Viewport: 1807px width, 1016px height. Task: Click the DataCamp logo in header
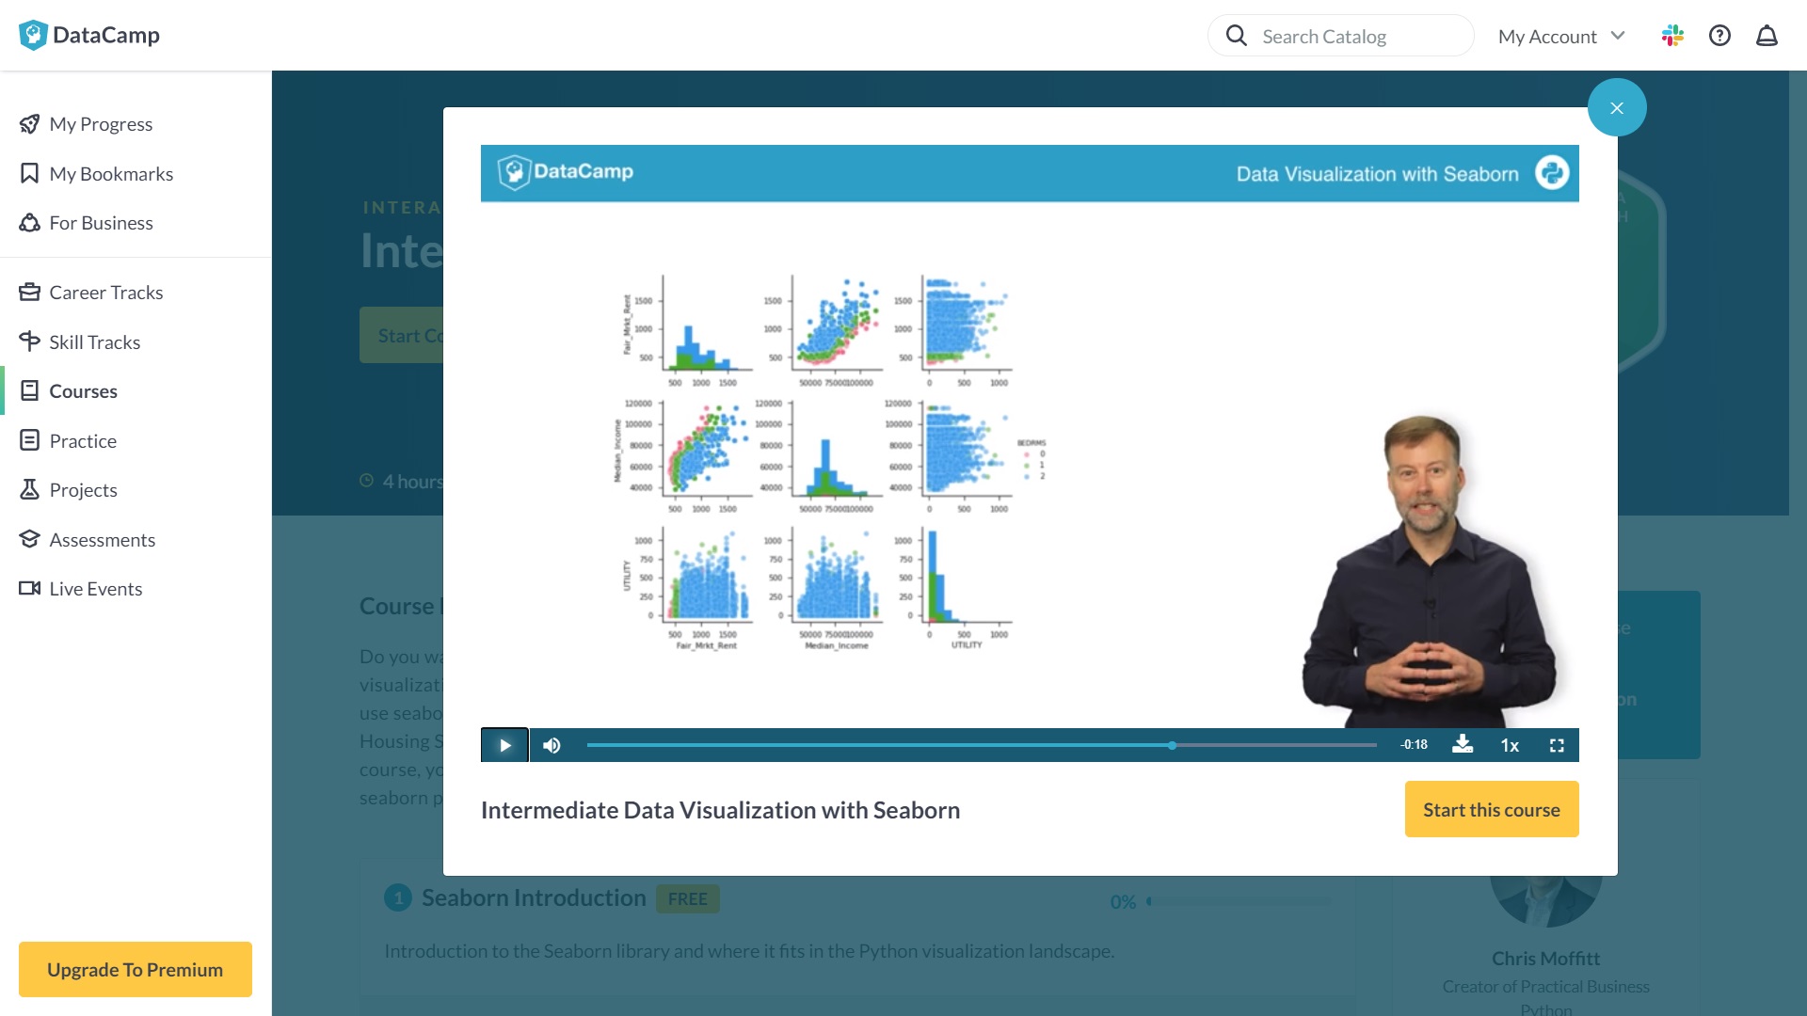click(x=89, y=35)
